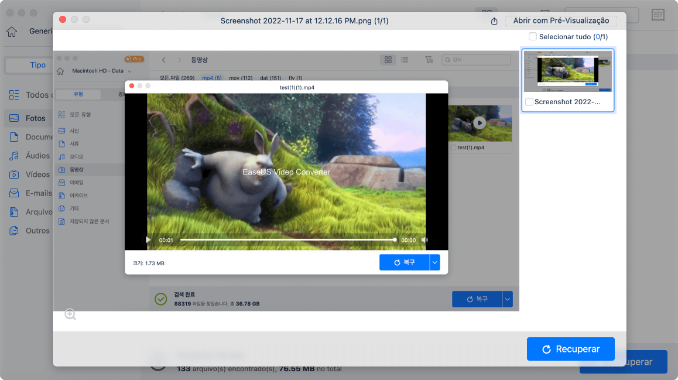Click the share icon in the preview title bar
678x380 pixels.
pos(494,20)
